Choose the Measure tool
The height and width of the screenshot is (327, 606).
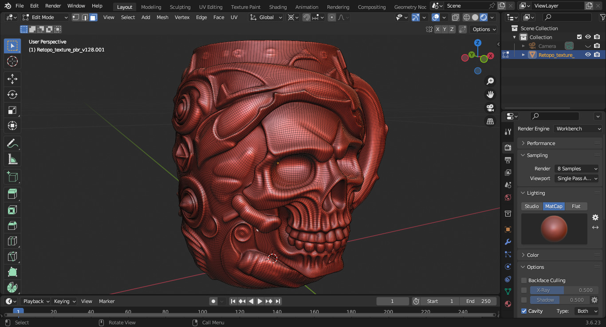(12, 159)
